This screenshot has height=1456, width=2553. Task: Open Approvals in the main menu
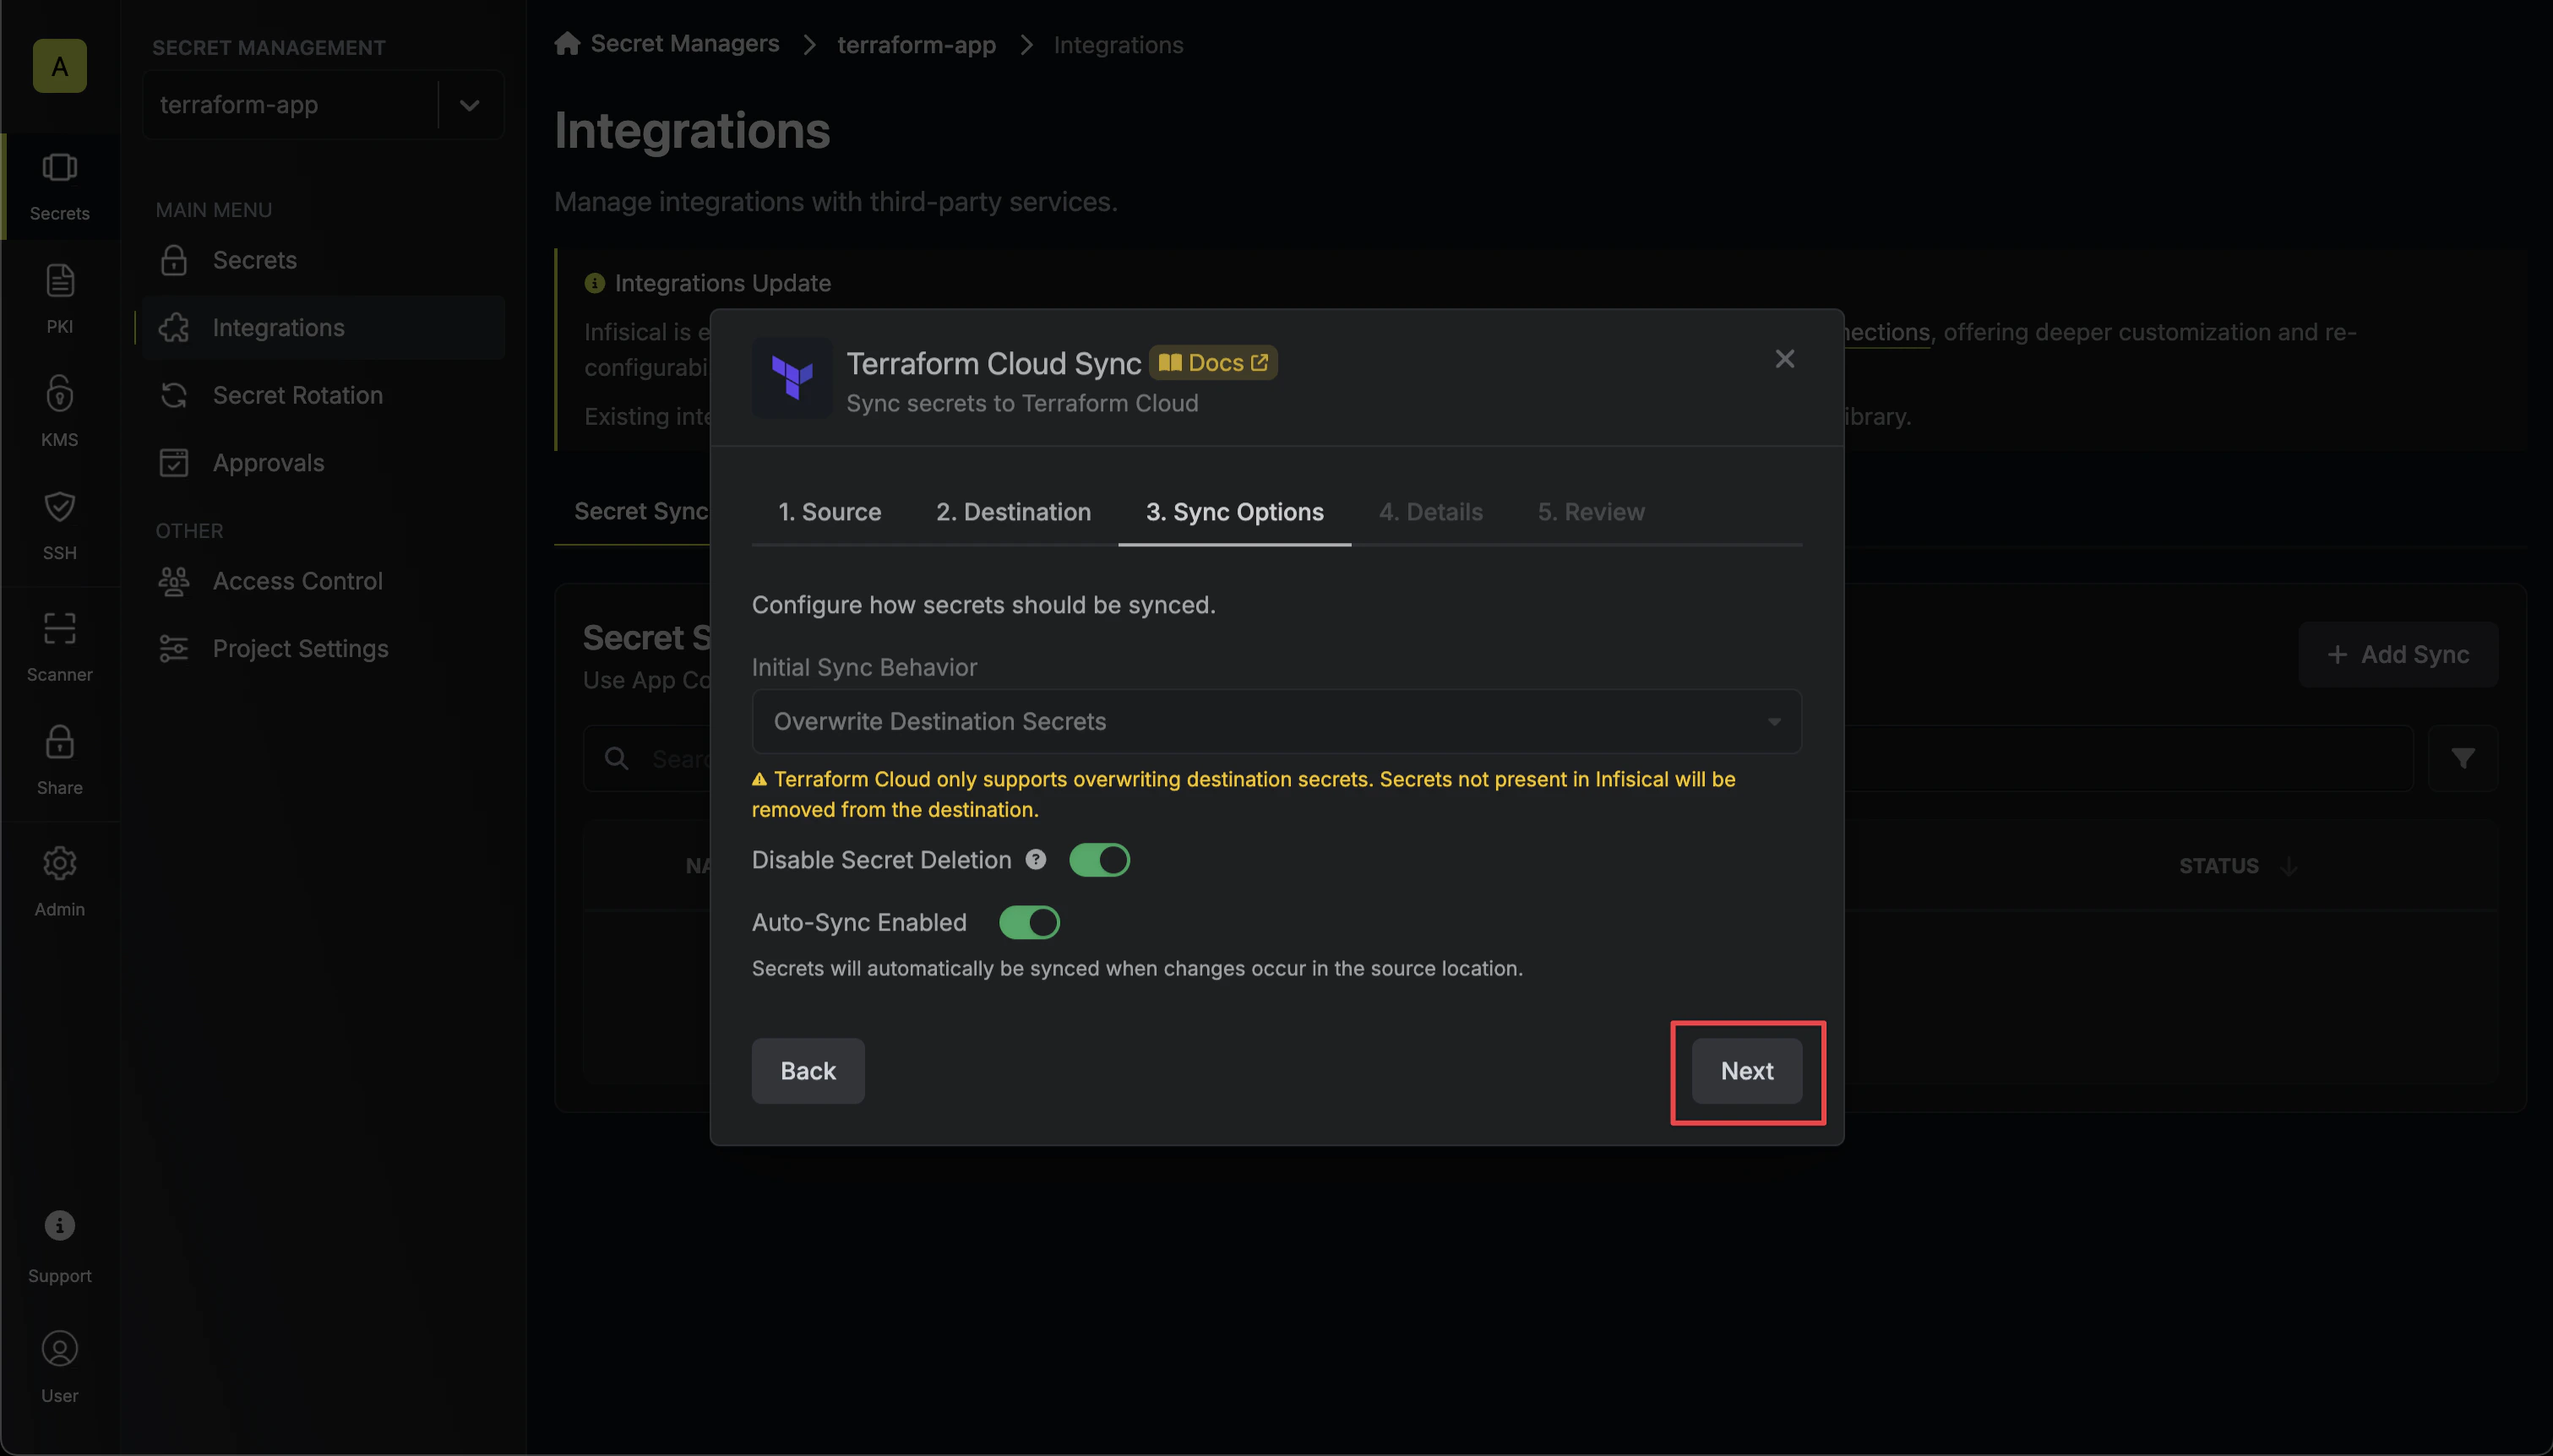tap(323, 462)
